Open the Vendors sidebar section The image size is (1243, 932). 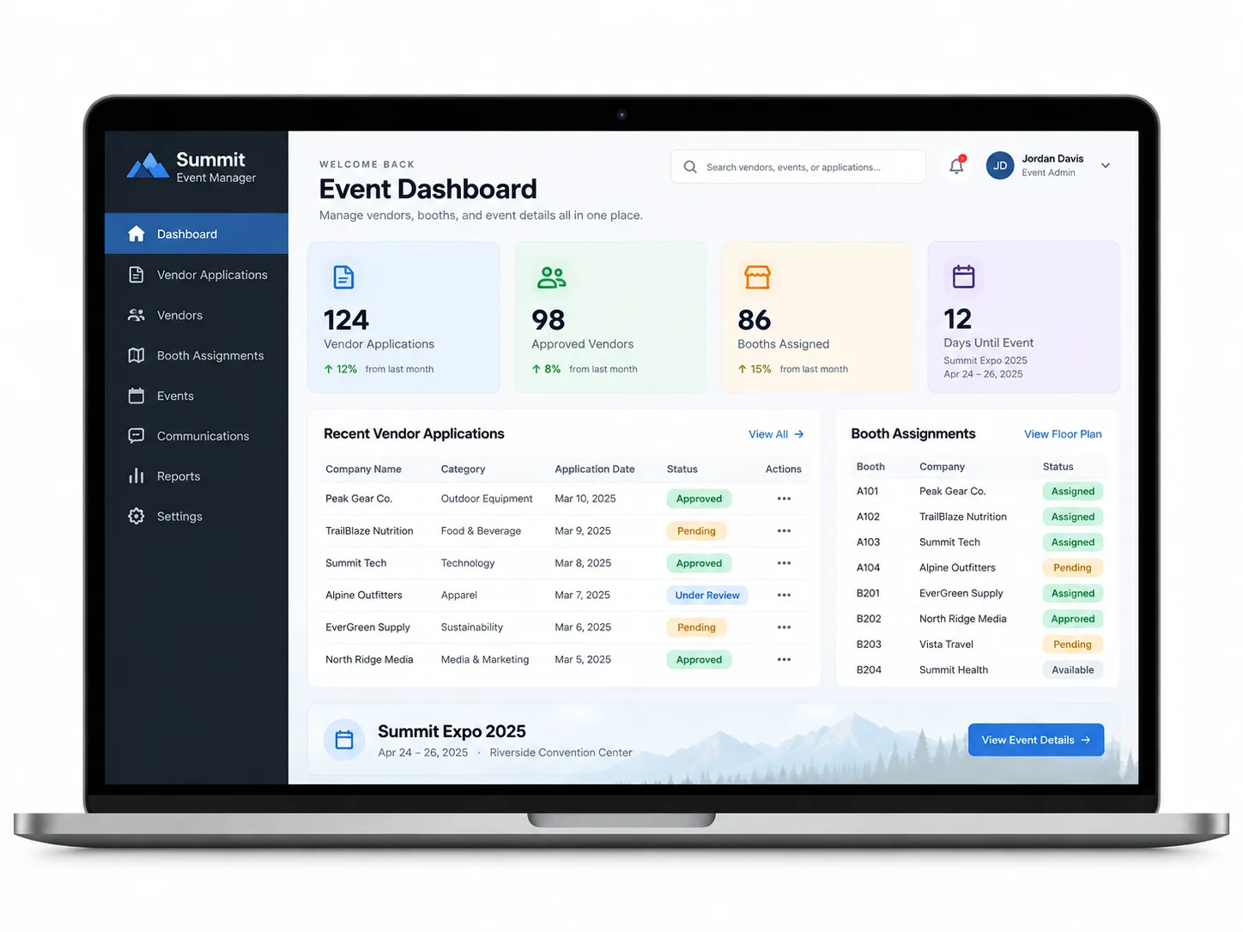(197, 315)
